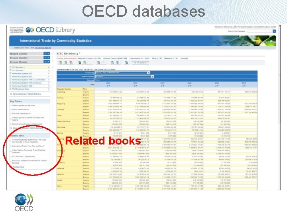The width and height of the screenshot is (287, 215).
Task: Open Goods trade balance key table
Action: [20, 109]
